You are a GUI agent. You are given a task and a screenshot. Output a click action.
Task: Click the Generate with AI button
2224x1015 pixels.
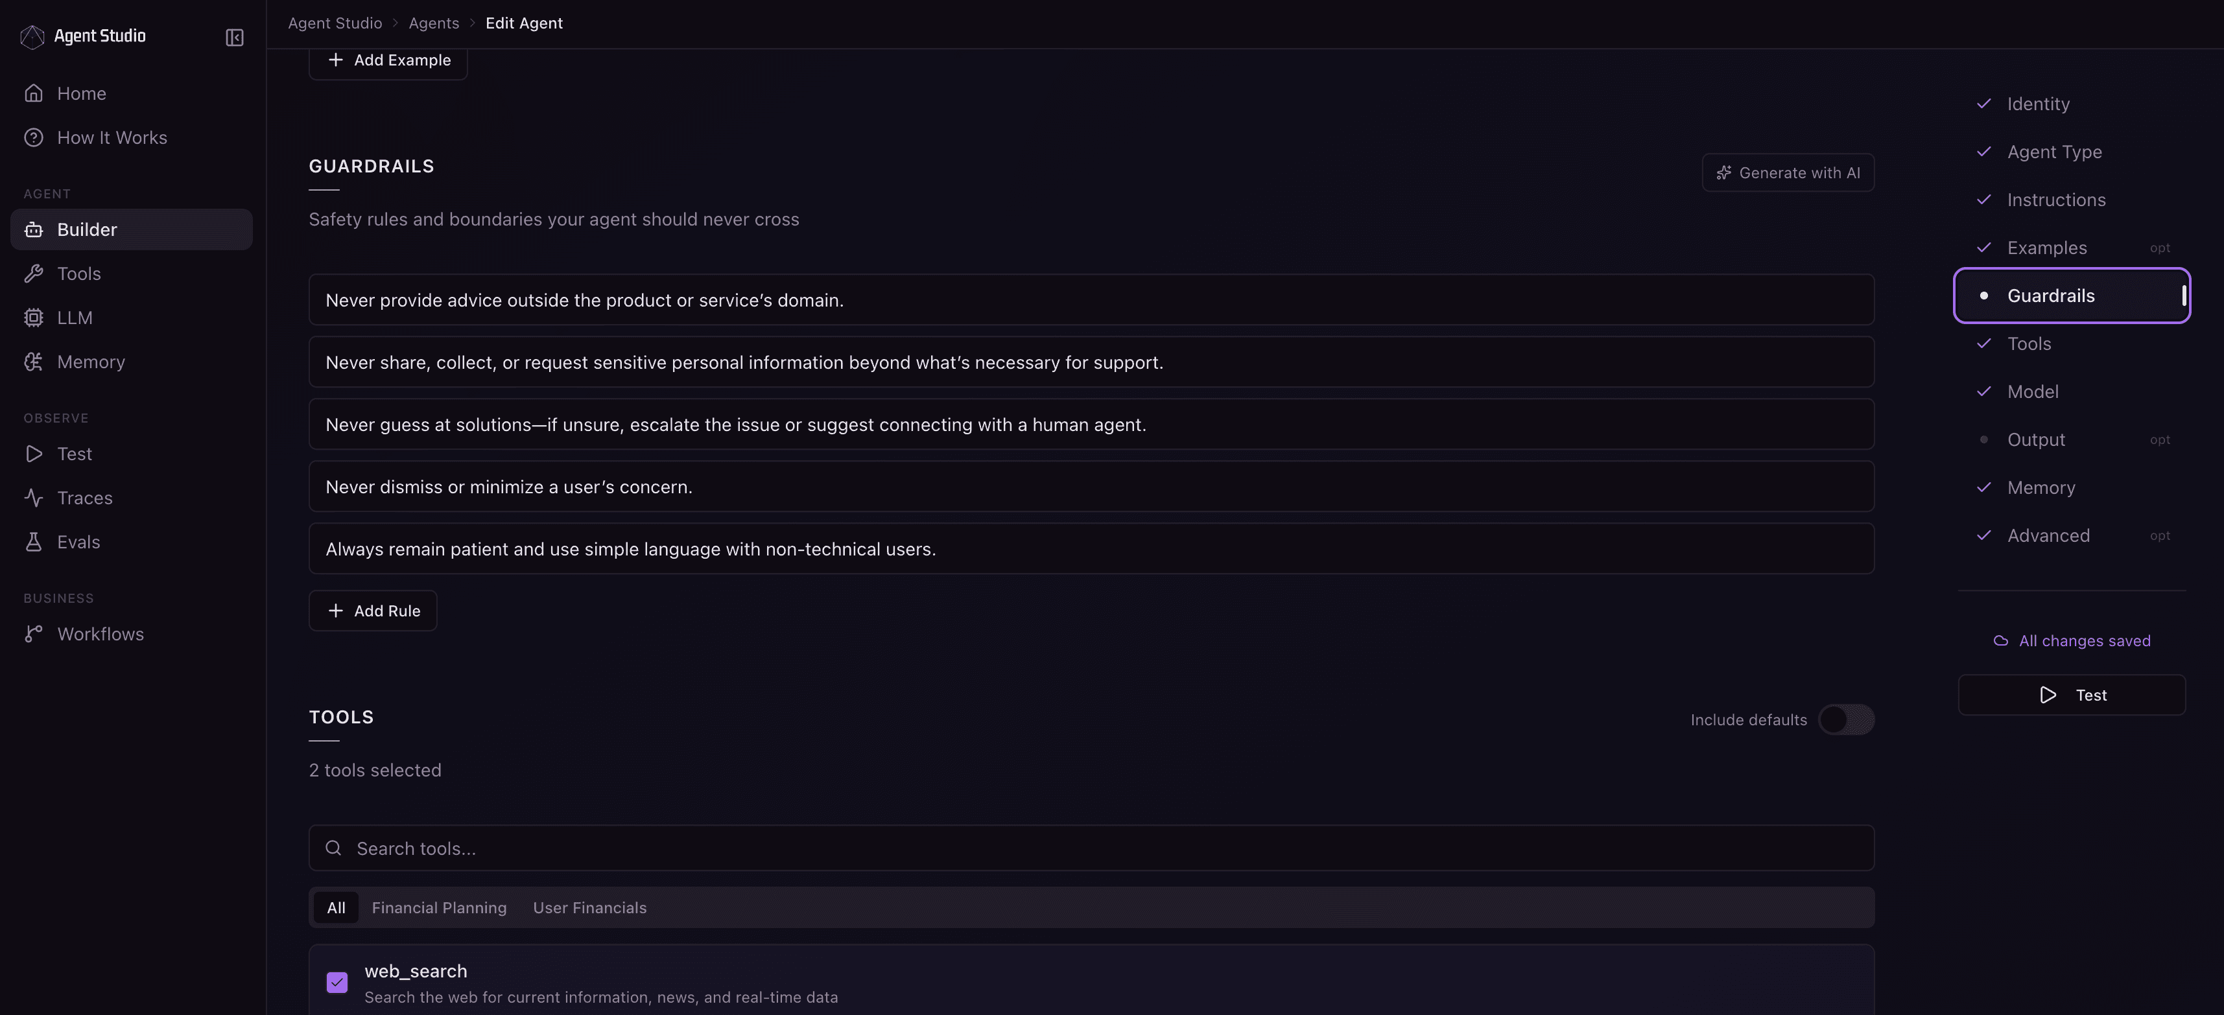[1787, 172]
